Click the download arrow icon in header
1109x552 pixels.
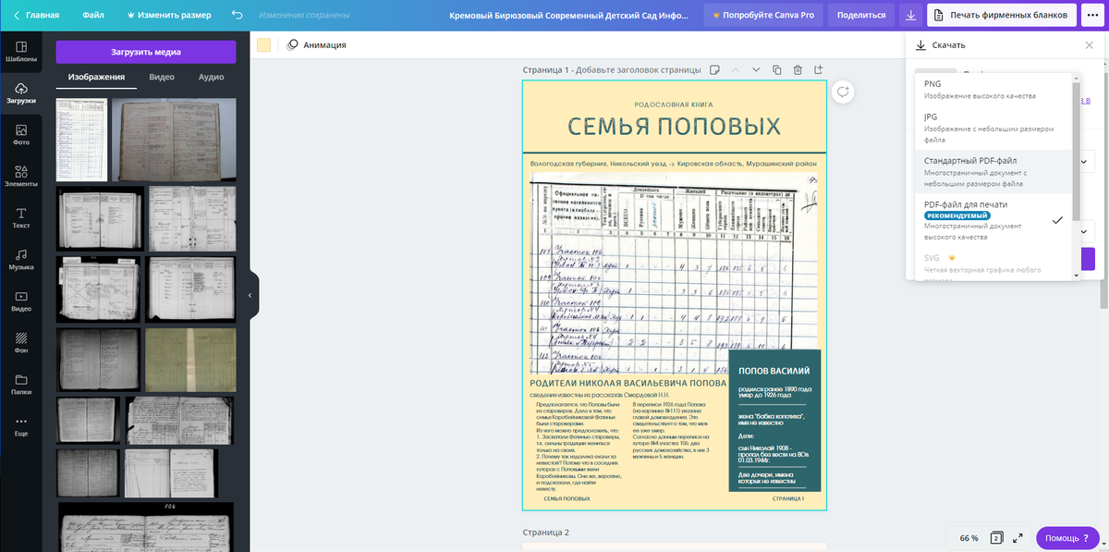[x=911, y=15]
